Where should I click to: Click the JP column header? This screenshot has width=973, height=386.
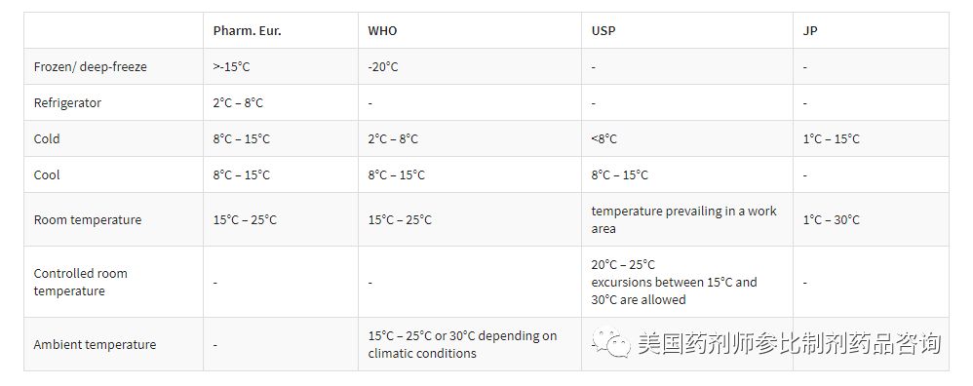tap(810, 30)
